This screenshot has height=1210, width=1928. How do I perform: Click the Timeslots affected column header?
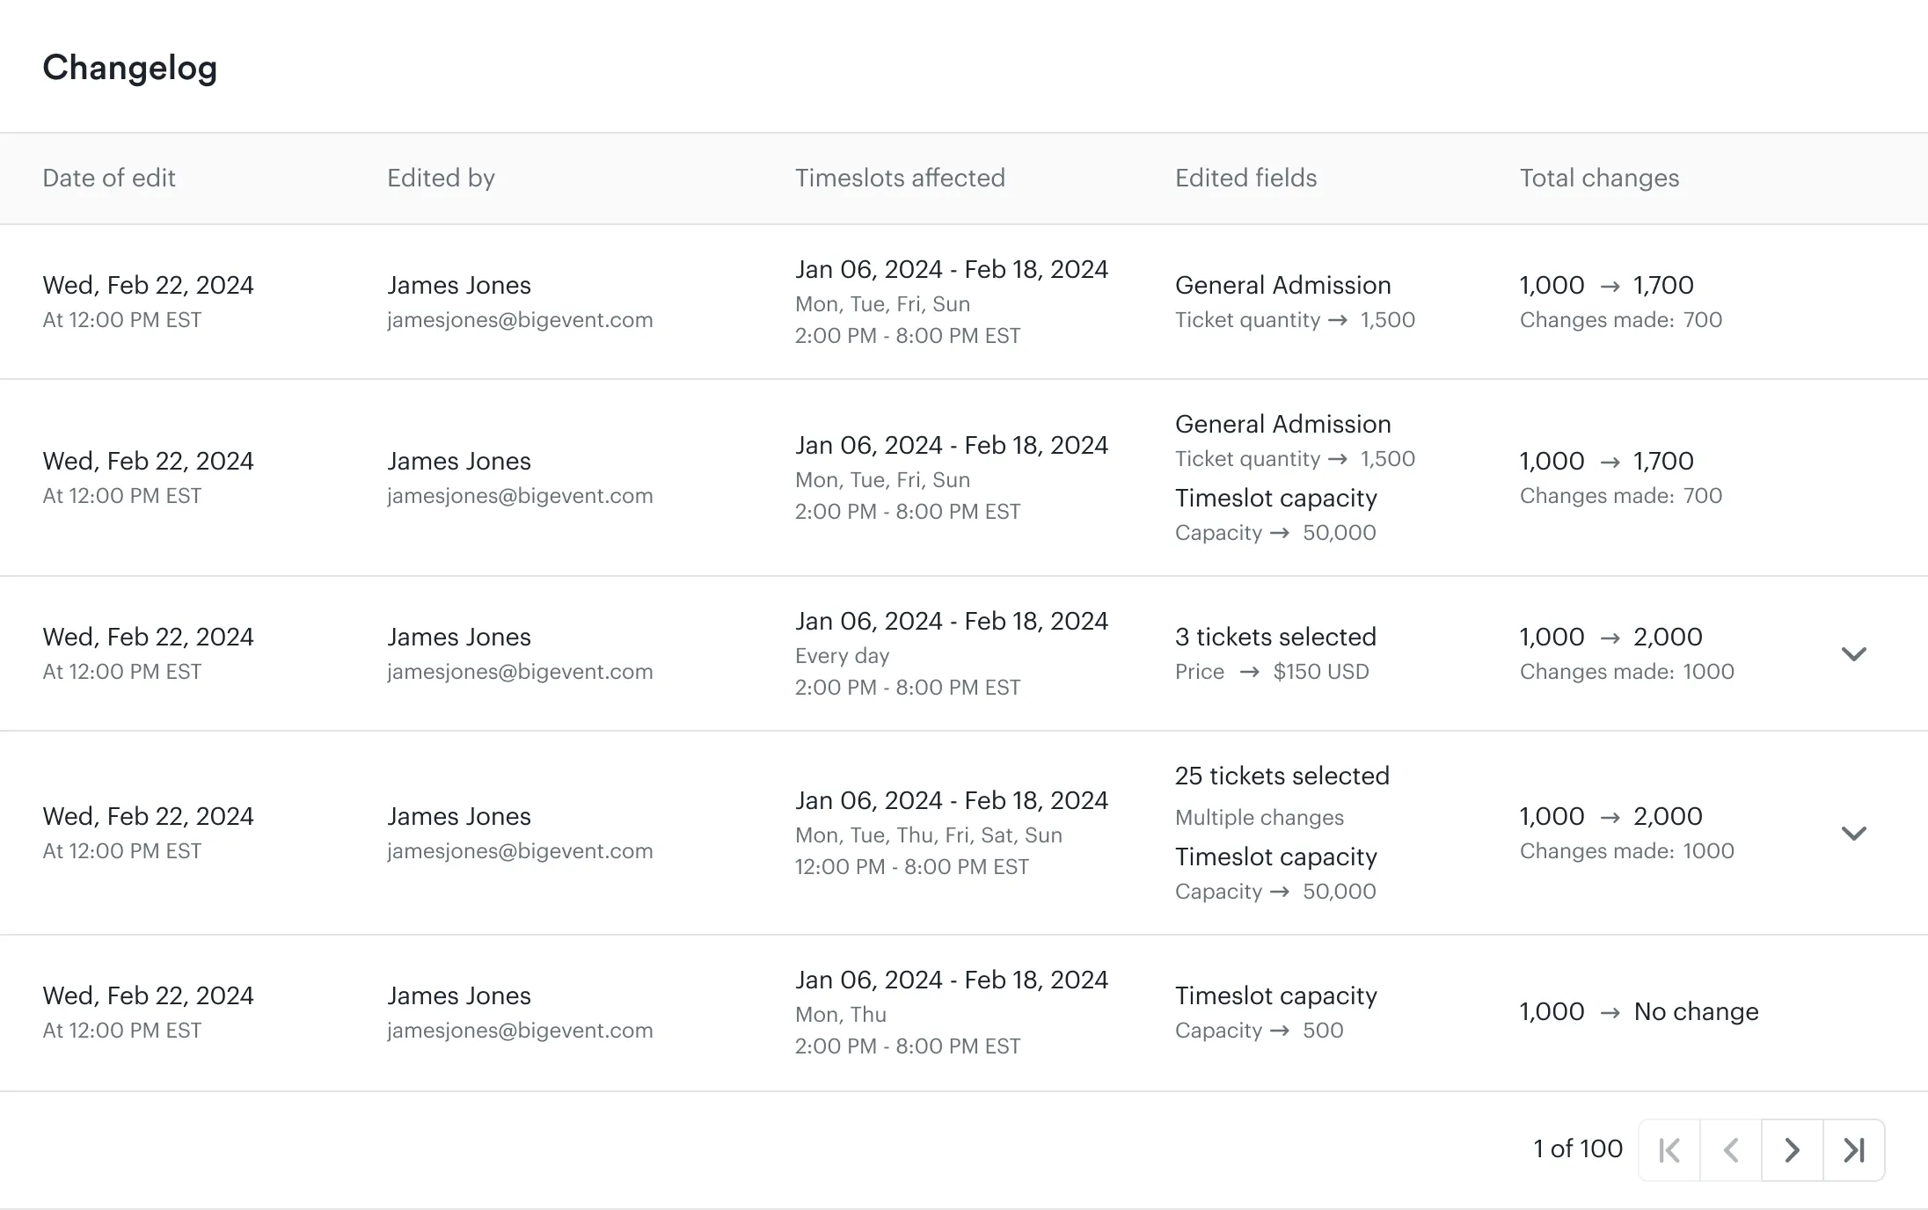(899, 179)
